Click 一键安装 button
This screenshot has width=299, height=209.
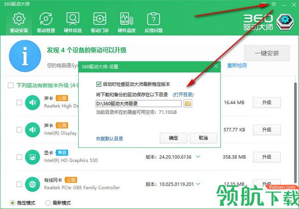267,53
